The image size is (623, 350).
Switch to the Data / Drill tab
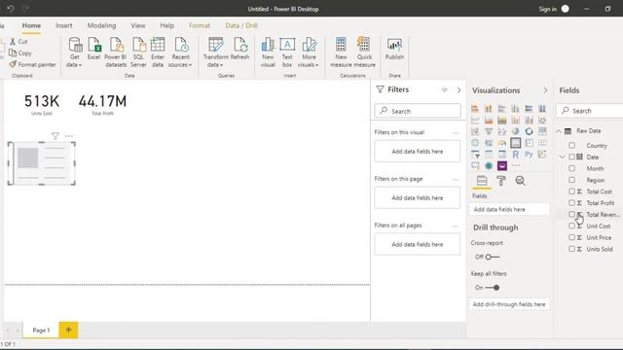241,25
